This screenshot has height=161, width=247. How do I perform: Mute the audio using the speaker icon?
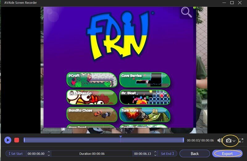click(x=220, y=140)
